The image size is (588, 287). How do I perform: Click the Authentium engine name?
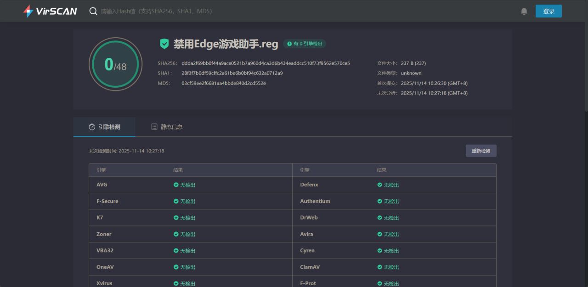(x=315, y=201)
